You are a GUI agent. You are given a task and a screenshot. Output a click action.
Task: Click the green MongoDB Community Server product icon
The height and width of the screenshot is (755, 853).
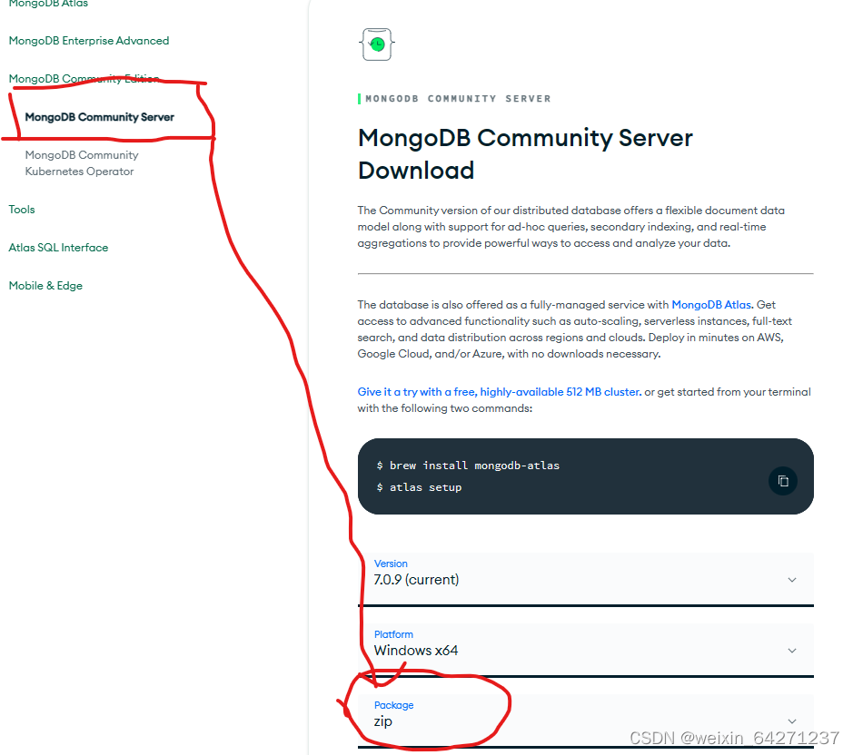376,44
